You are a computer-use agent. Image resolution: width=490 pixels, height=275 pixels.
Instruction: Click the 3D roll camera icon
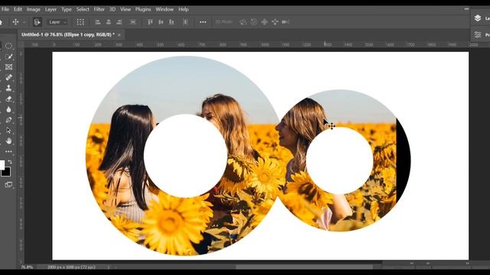(253, 22)
